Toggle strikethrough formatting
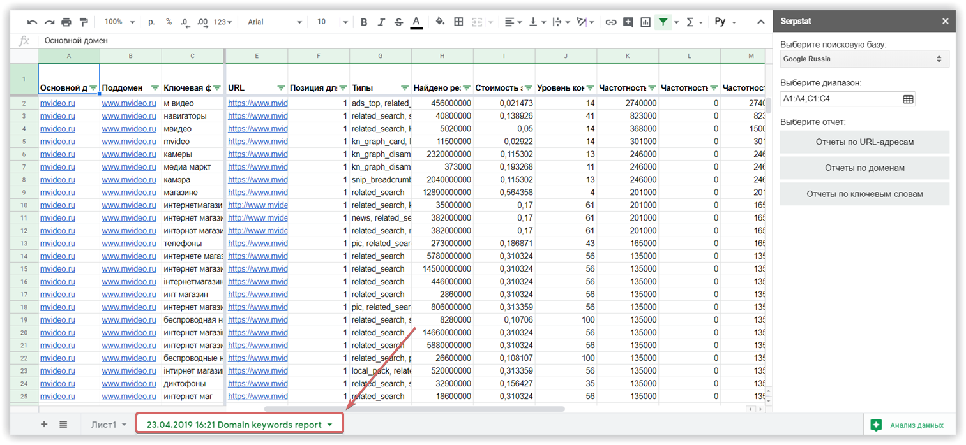Viewport: 966px width, 445px height. (x=398, y=22)
